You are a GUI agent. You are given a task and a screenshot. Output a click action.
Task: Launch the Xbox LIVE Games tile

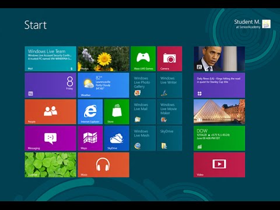coord(143,58)
